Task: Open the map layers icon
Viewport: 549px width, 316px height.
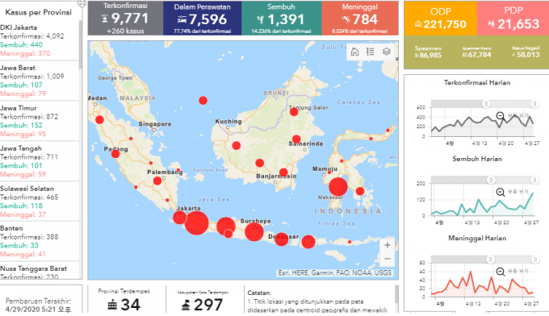Action: (x=386, y=52)
